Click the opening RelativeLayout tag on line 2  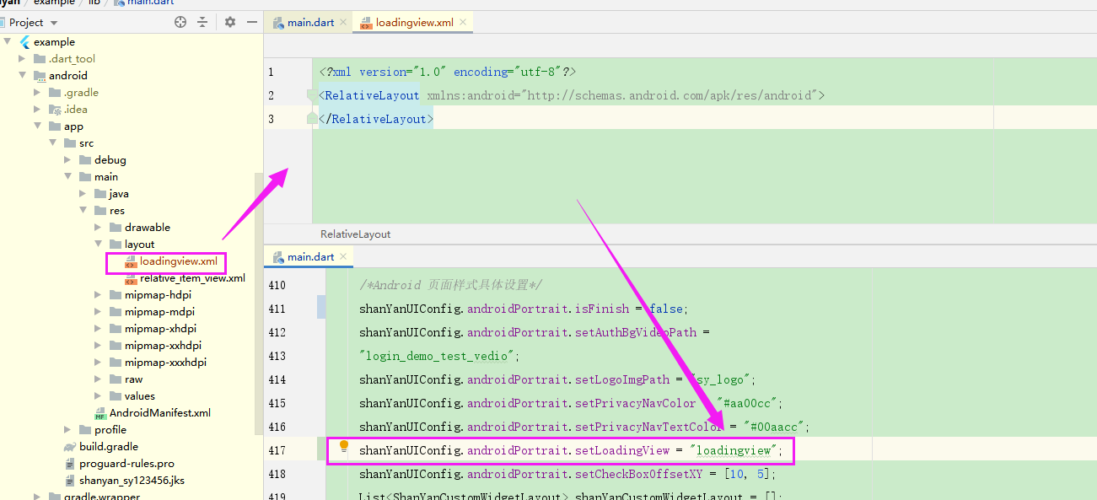tap(369, 95)
